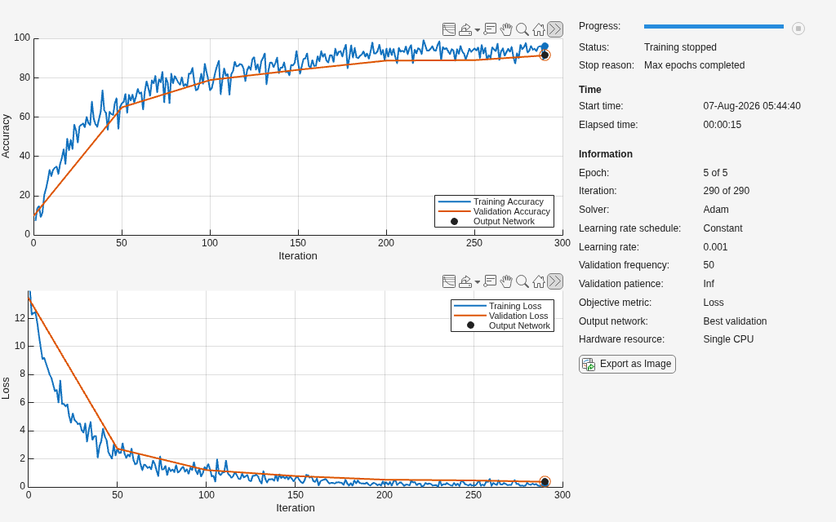
Task: Open the export dropdown arrow above the Loss plot
Action: coord(477,281)
